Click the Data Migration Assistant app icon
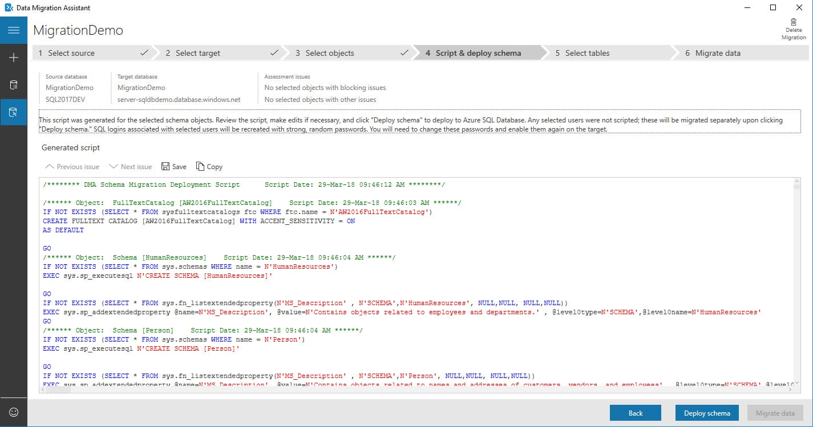 pos(9,8)
